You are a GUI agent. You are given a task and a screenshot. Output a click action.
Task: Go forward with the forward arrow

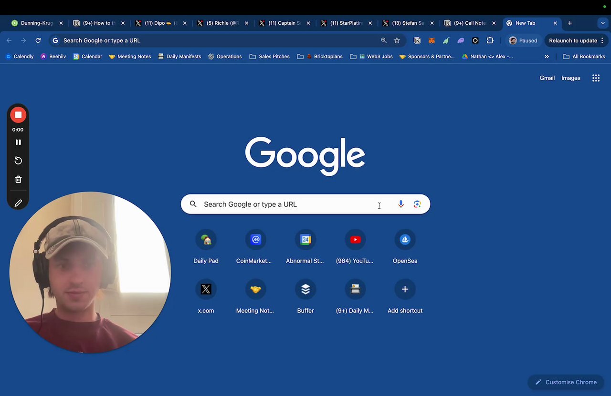click(x=23, y=41)
